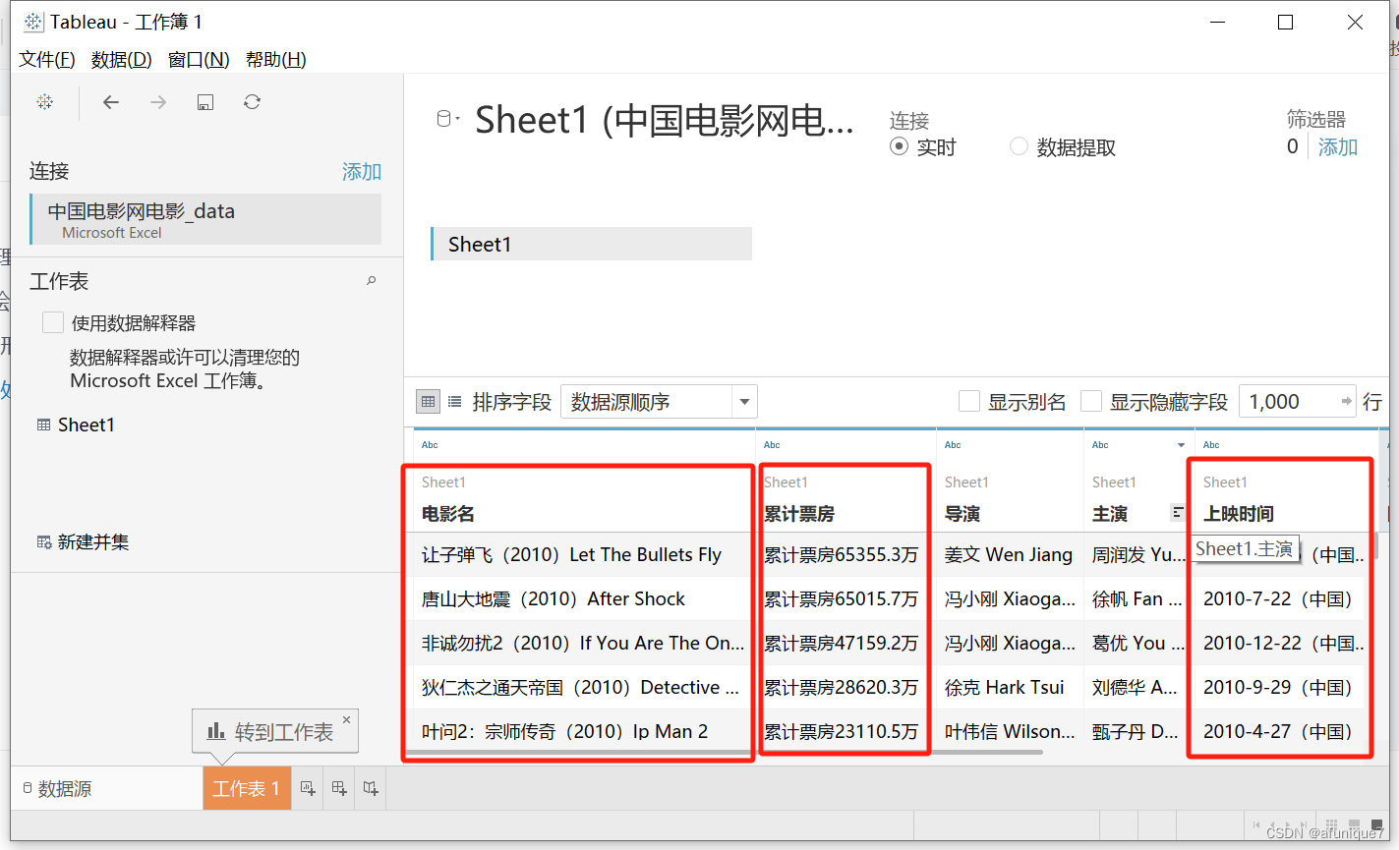Click the Abc type icon above 主演
This screenshot has width=1399, height=850.
tap(1100, 445)
